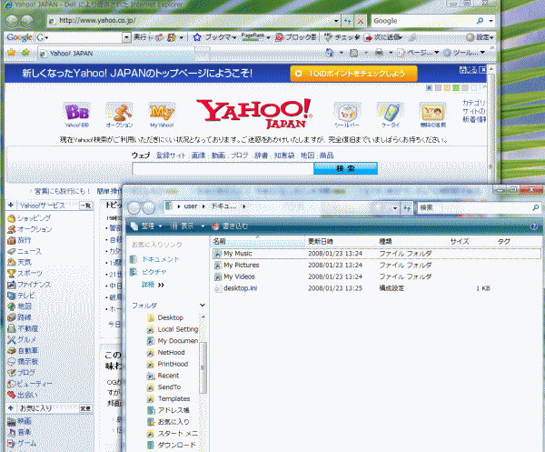The image size is (545, 452).
Task: Select the ダウンロード folder in tree
Action: [176, 445]
